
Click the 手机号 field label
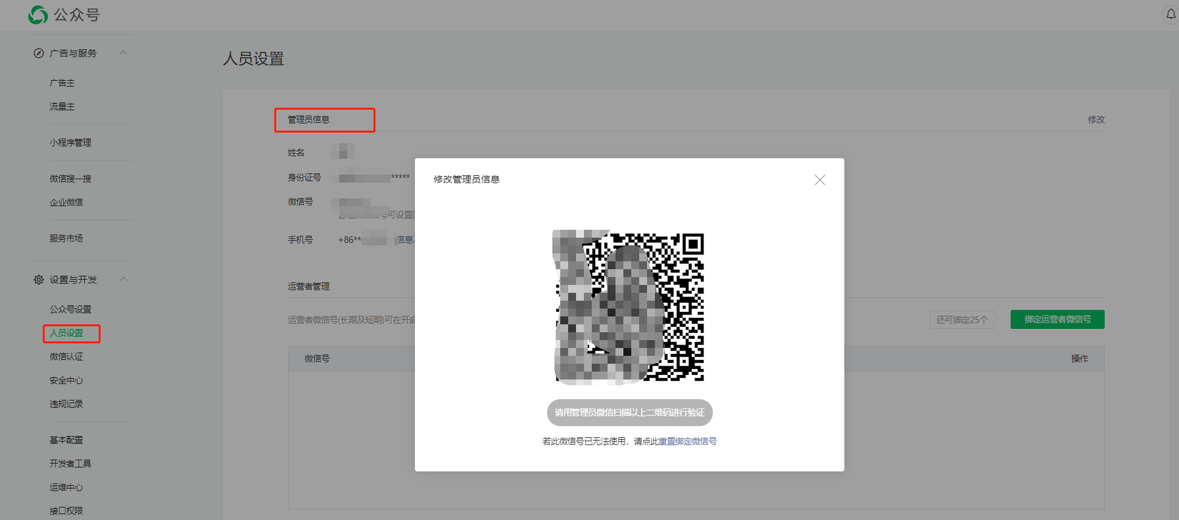pyautogui.click(x=300, y=240)
